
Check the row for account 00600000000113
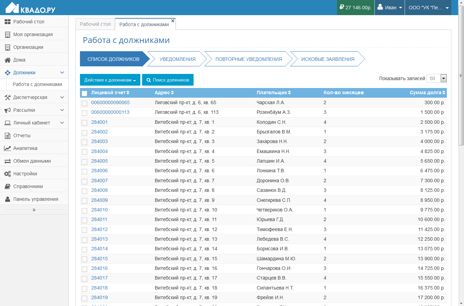tap(84, 113)
